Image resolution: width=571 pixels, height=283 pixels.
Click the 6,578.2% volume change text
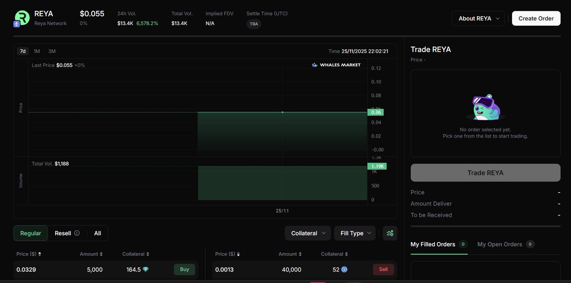point(148,23)
